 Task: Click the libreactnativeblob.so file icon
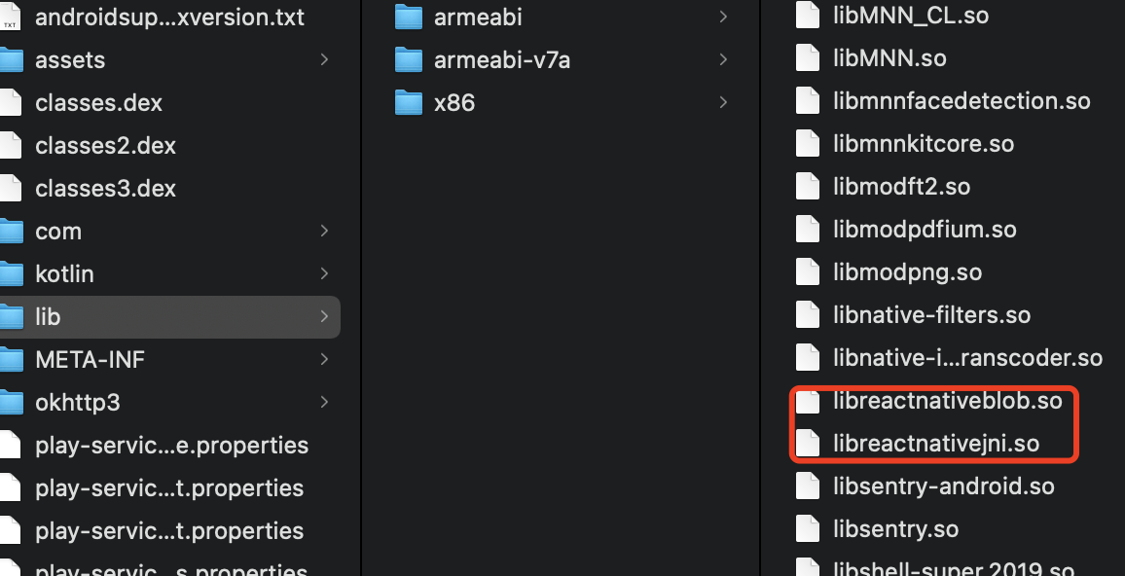(x=807, y=401)
